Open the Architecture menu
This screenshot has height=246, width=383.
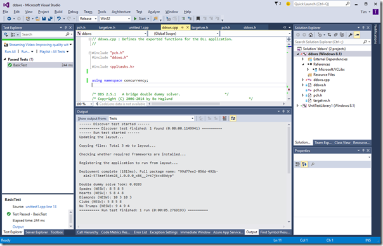tap(121, 11)
